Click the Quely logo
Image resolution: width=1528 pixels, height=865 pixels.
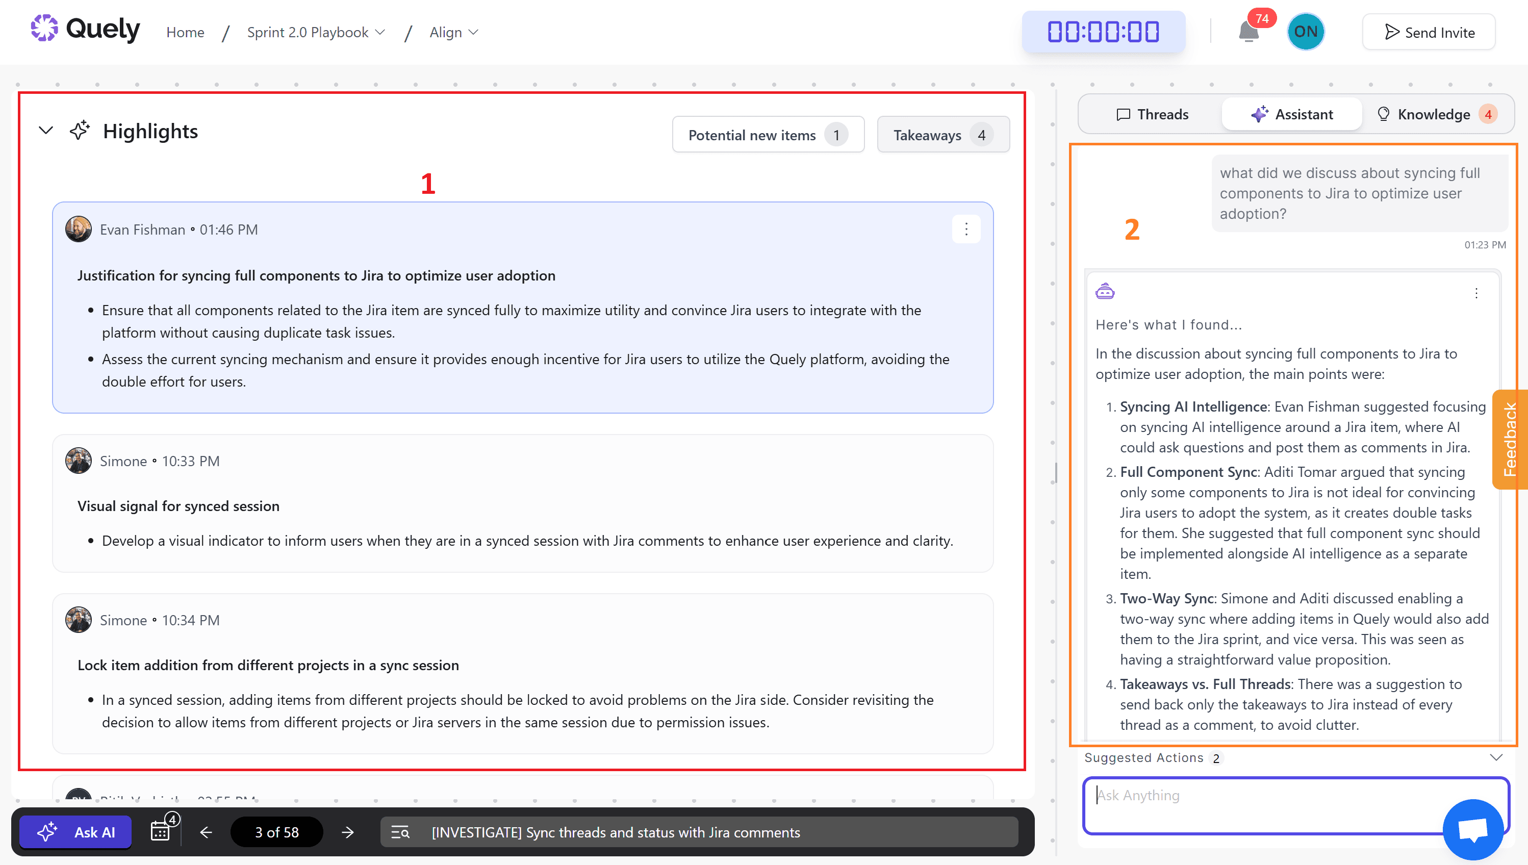click(85, 30)
